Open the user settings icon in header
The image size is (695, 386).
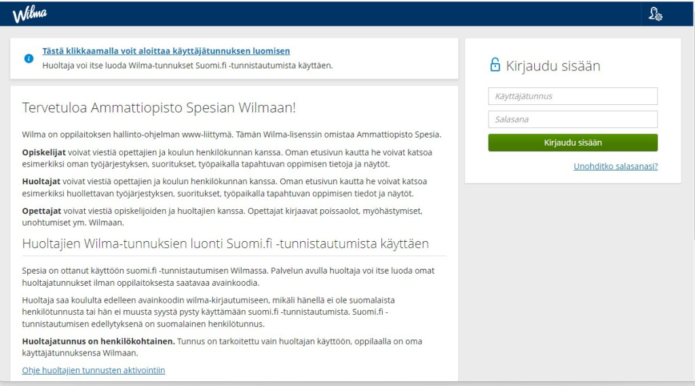coord(655,14)
